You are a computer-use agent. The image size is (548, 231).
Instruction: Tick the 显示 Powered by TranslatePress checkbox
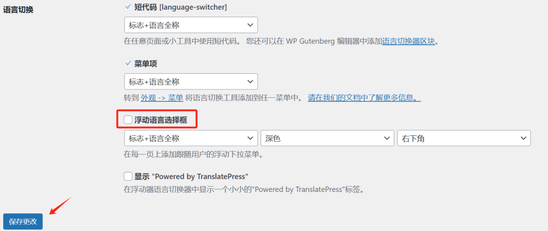coord(128,176)
